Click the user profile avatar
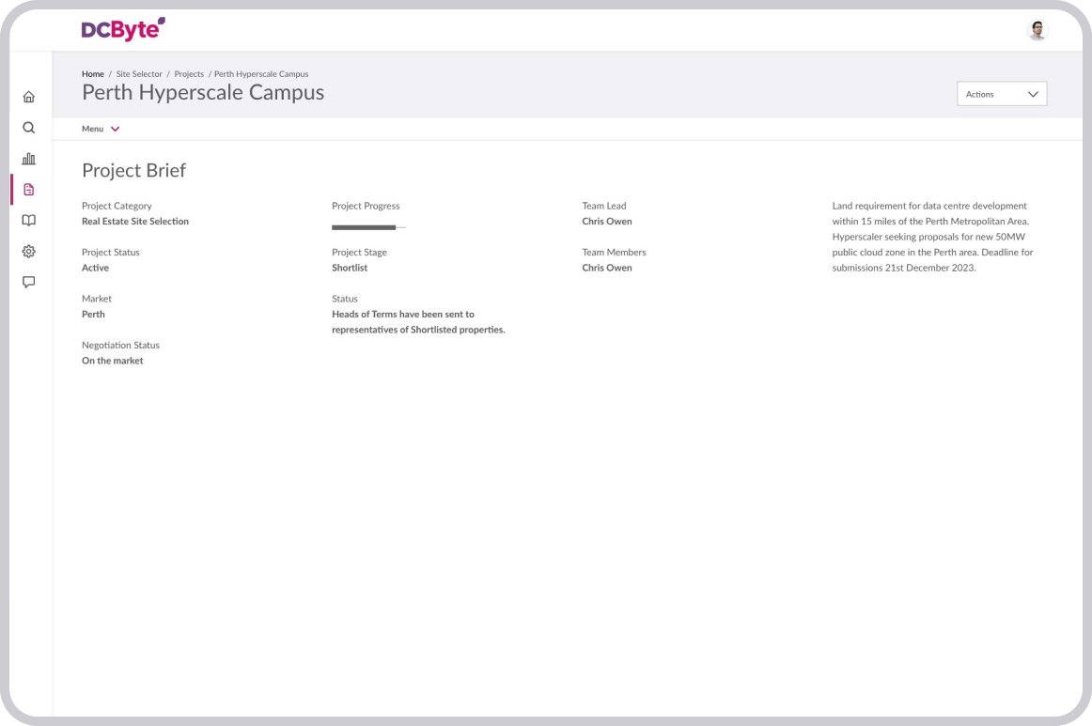This screenshot has height=726, width=1092. point(1037,30)
